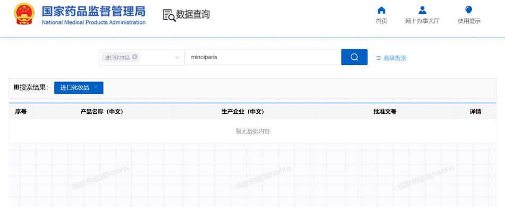Viewport: 505px width, 207px height.
Task: Click the 详情 column header
Action: click(x=475, y=112)
